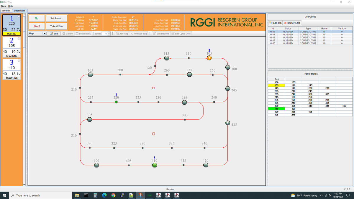Click station node 305 on the map
354x199 pixels.
click(x=90, y=119)
